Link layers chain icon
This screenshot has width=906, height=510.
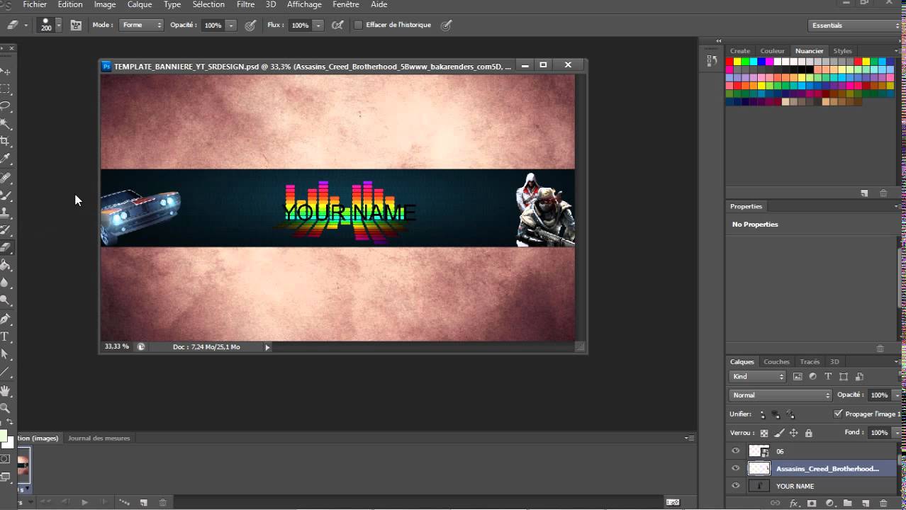pyautogui.click(x=775, y=503)
